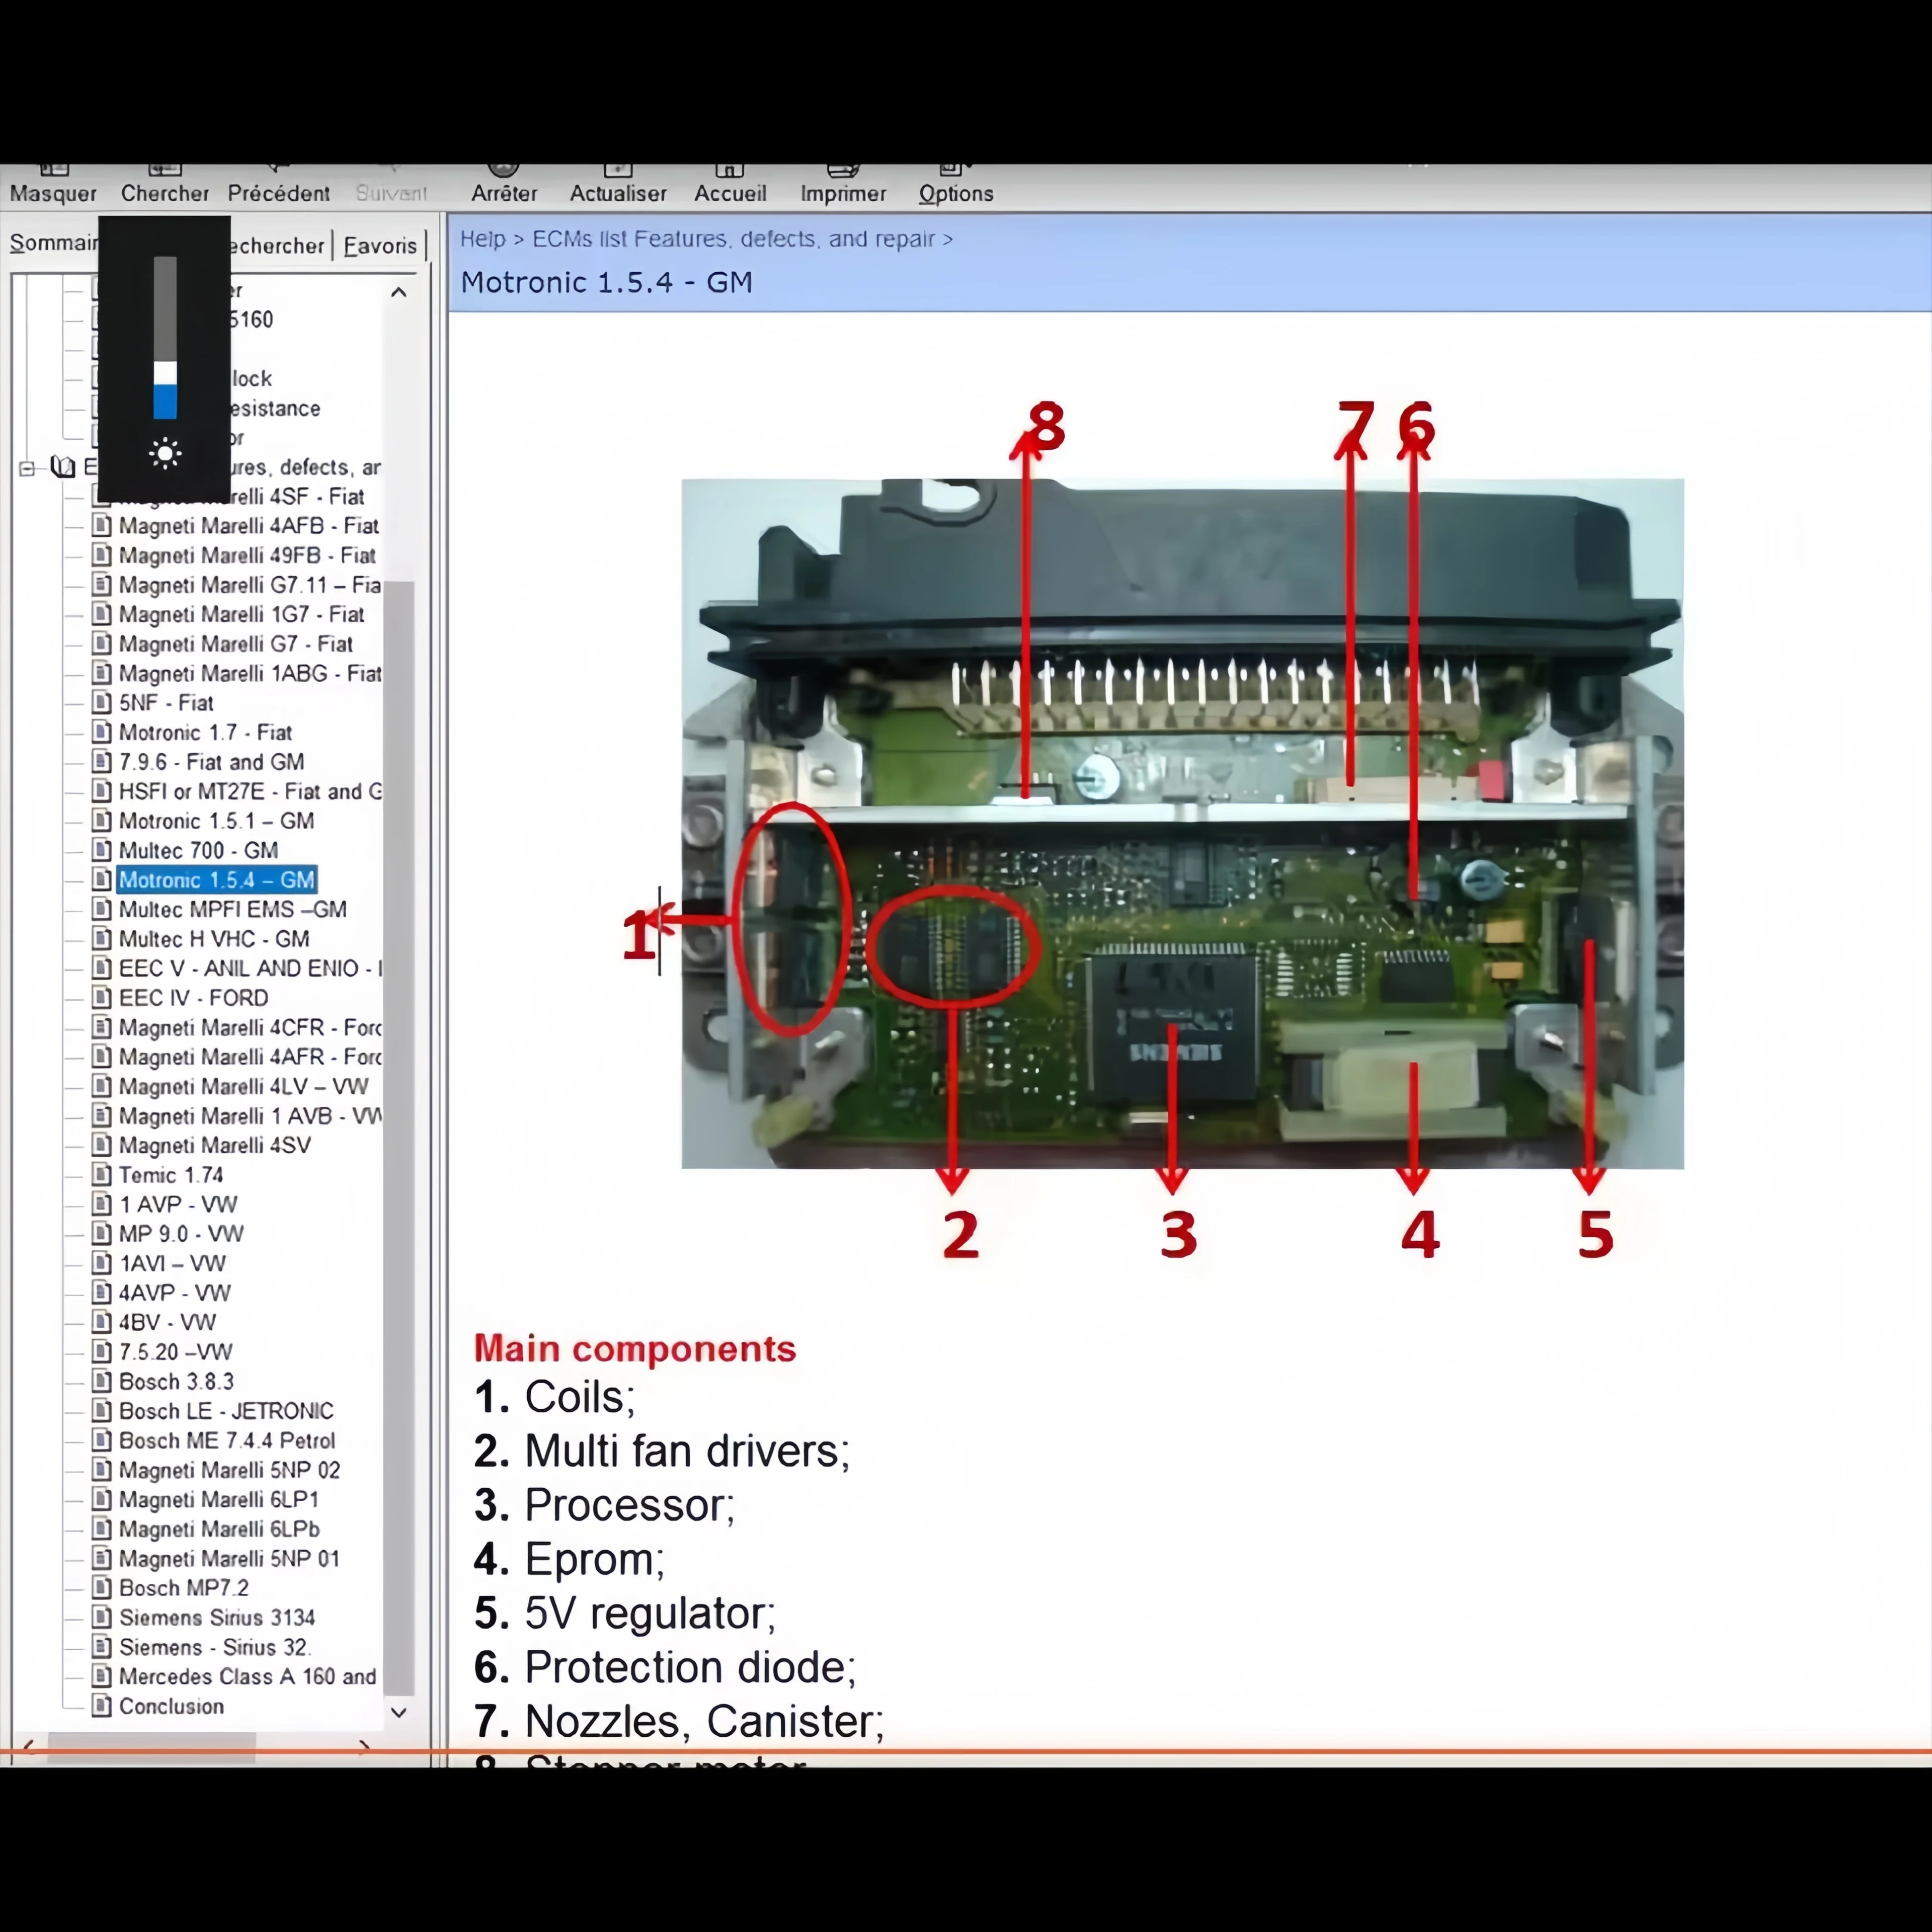Open Magneti Marelli 5NP 02

[229, 1470]
